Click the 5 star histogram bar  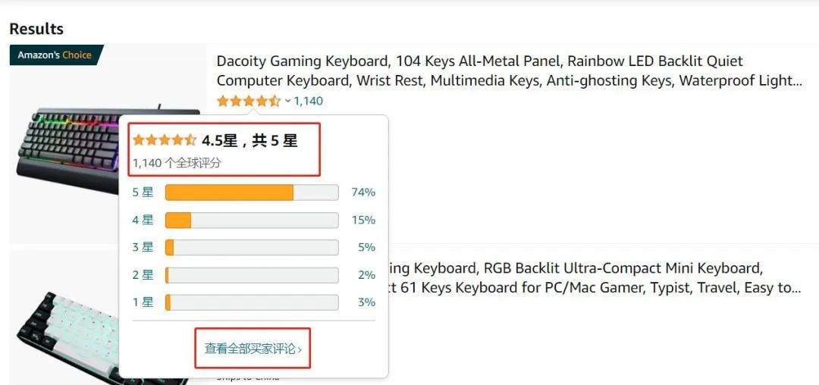click(252, 192)
